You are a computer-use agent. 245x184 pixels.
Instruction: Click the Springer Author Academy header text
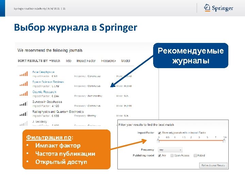(x=39, y=9)
